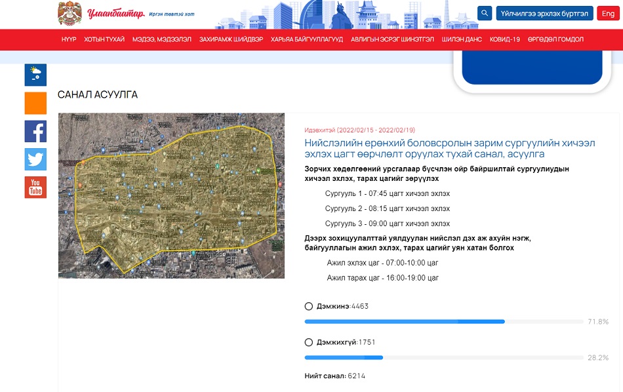Expand the МЭДЭЭ, МЭДЭЭЛЭЛ menu
Viewport: 623px width, 392px height.
(162, 39)
